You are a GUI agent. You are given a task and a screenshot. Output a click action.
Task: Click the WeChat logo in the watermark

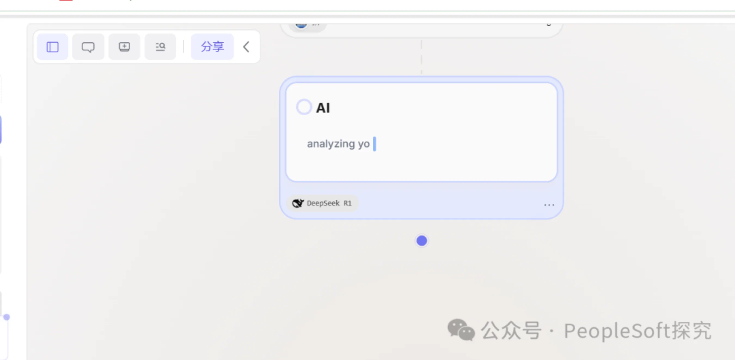pos(461,330)
